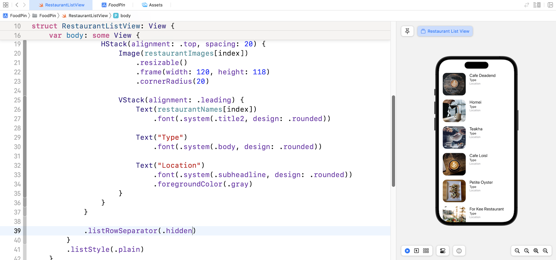Enable selectable preview mode
This screenshot has width=556, height=260.
point(416,251)
